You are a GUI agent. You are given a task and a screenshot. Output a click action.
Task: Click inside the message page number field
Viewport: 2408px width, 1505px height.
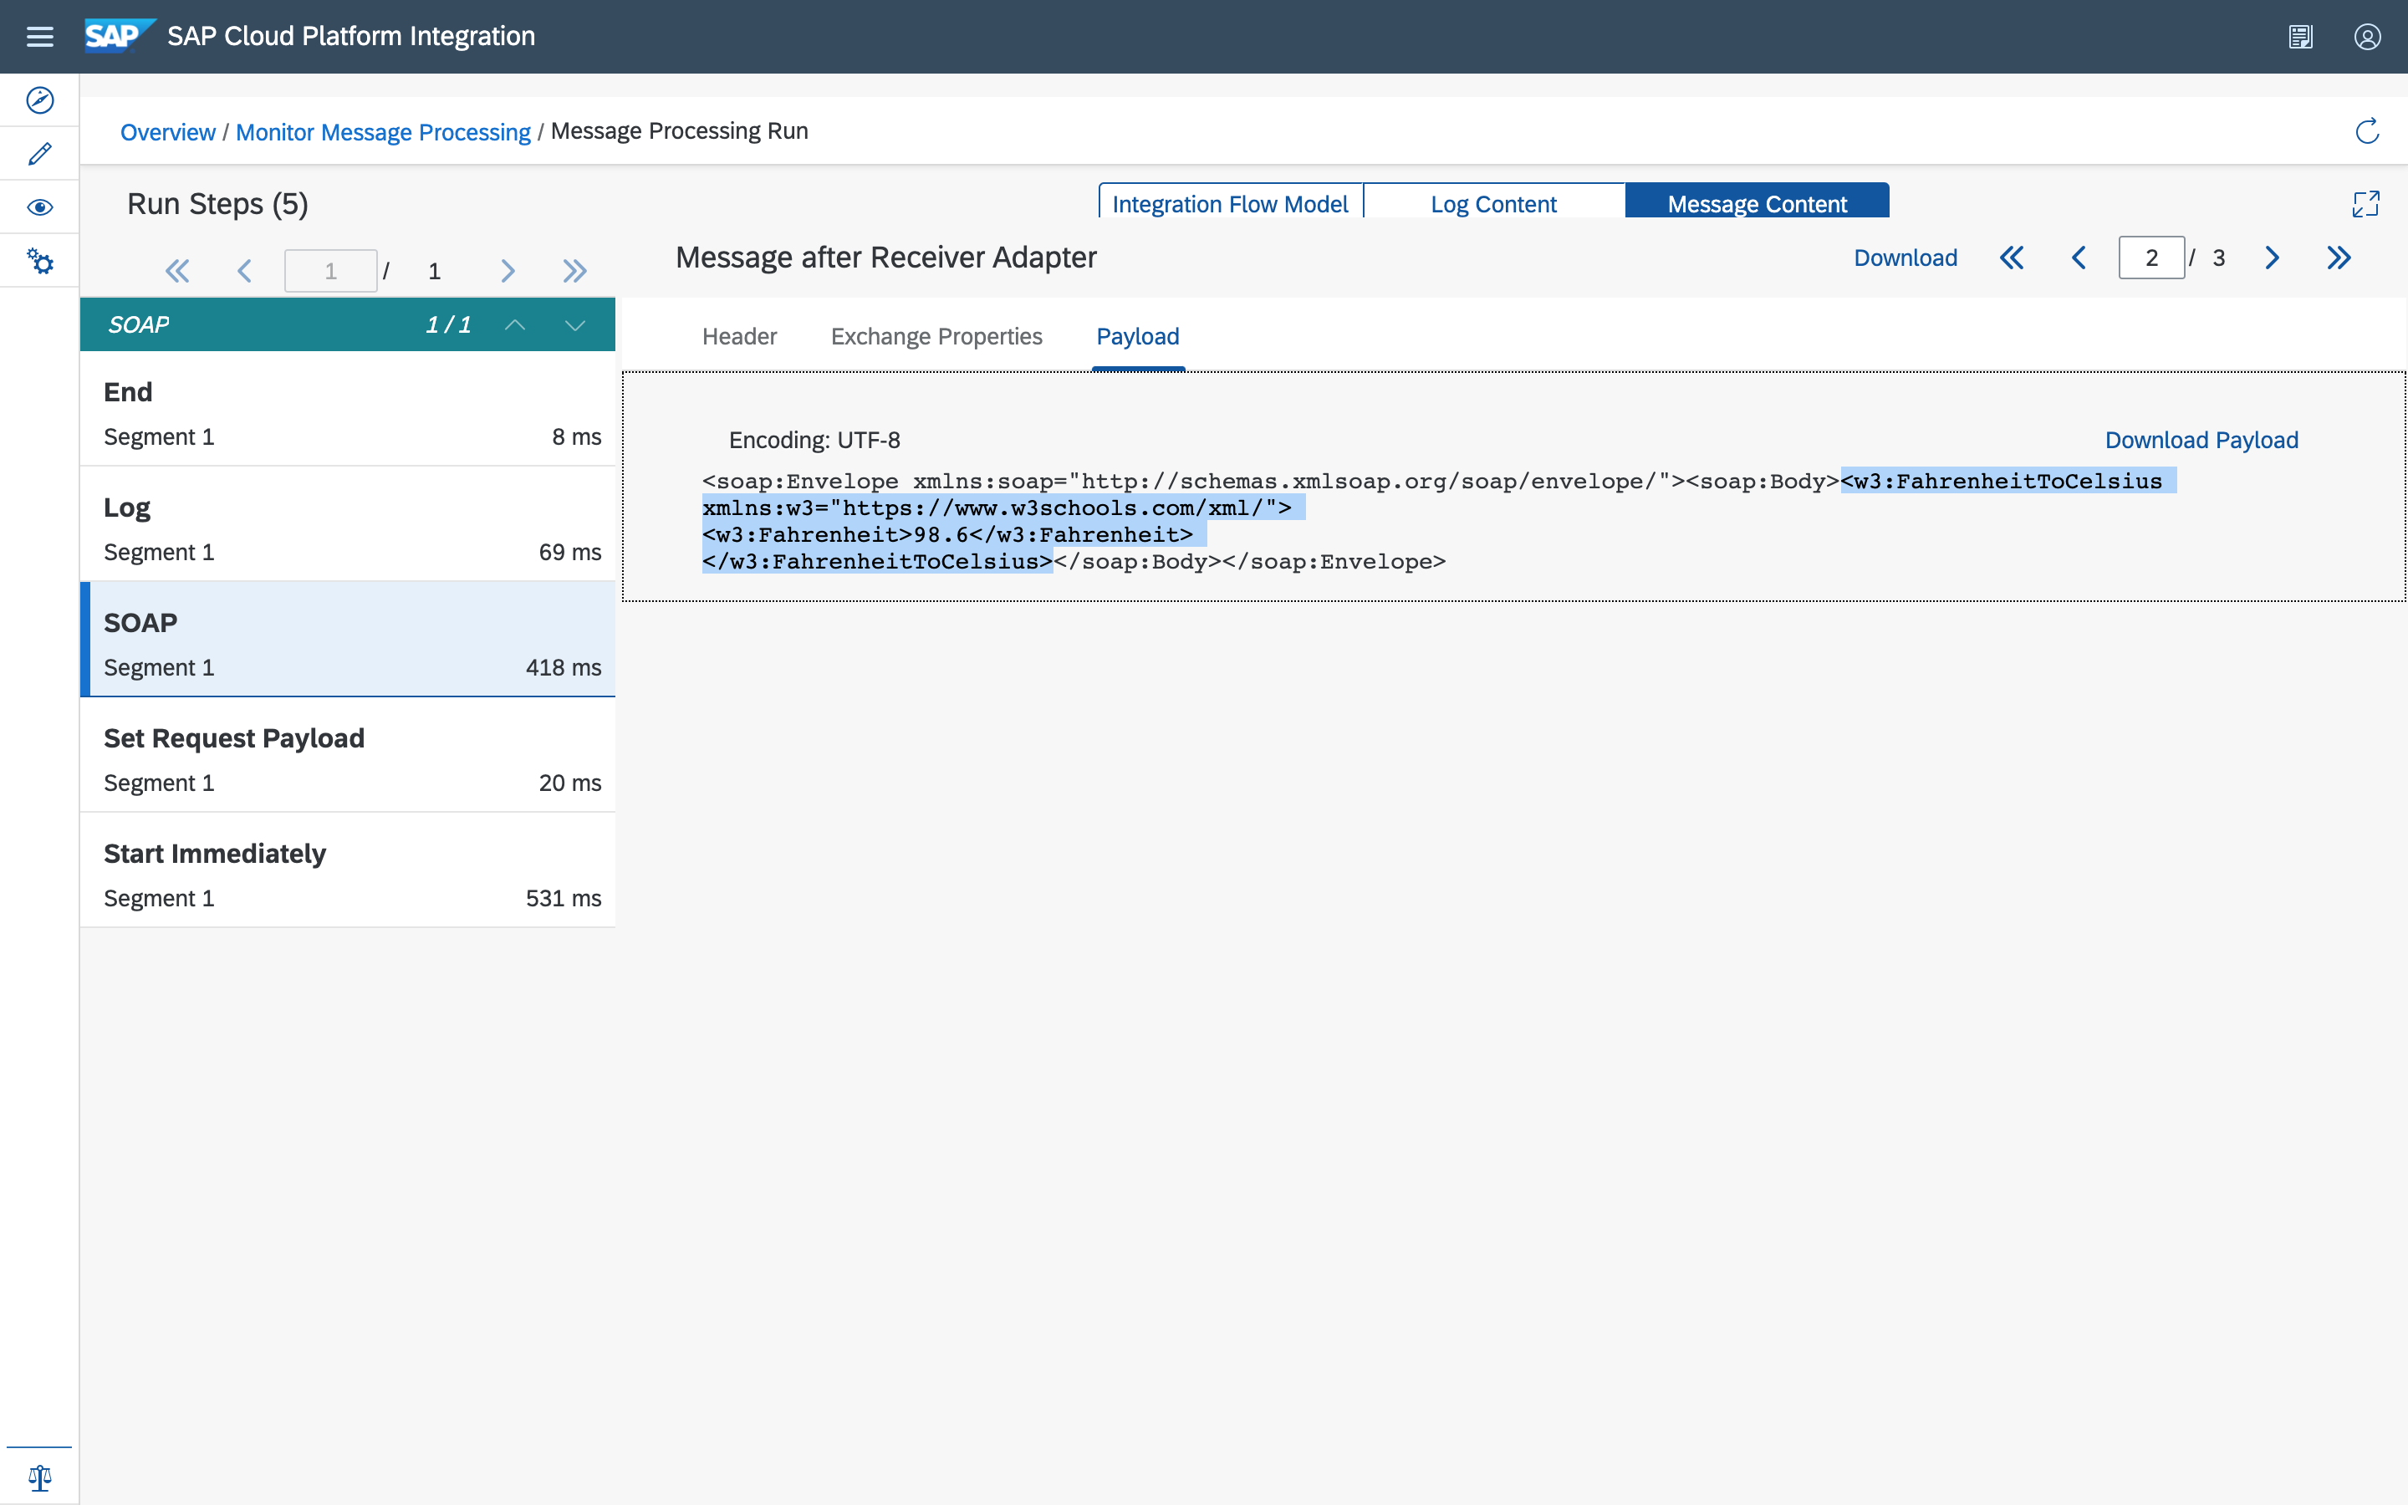tap(2151, 257)
